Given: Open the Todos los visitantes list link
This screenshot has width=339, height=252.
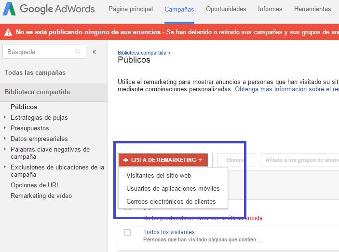Looking at the screenshot, I should click(x=169, y=232).
